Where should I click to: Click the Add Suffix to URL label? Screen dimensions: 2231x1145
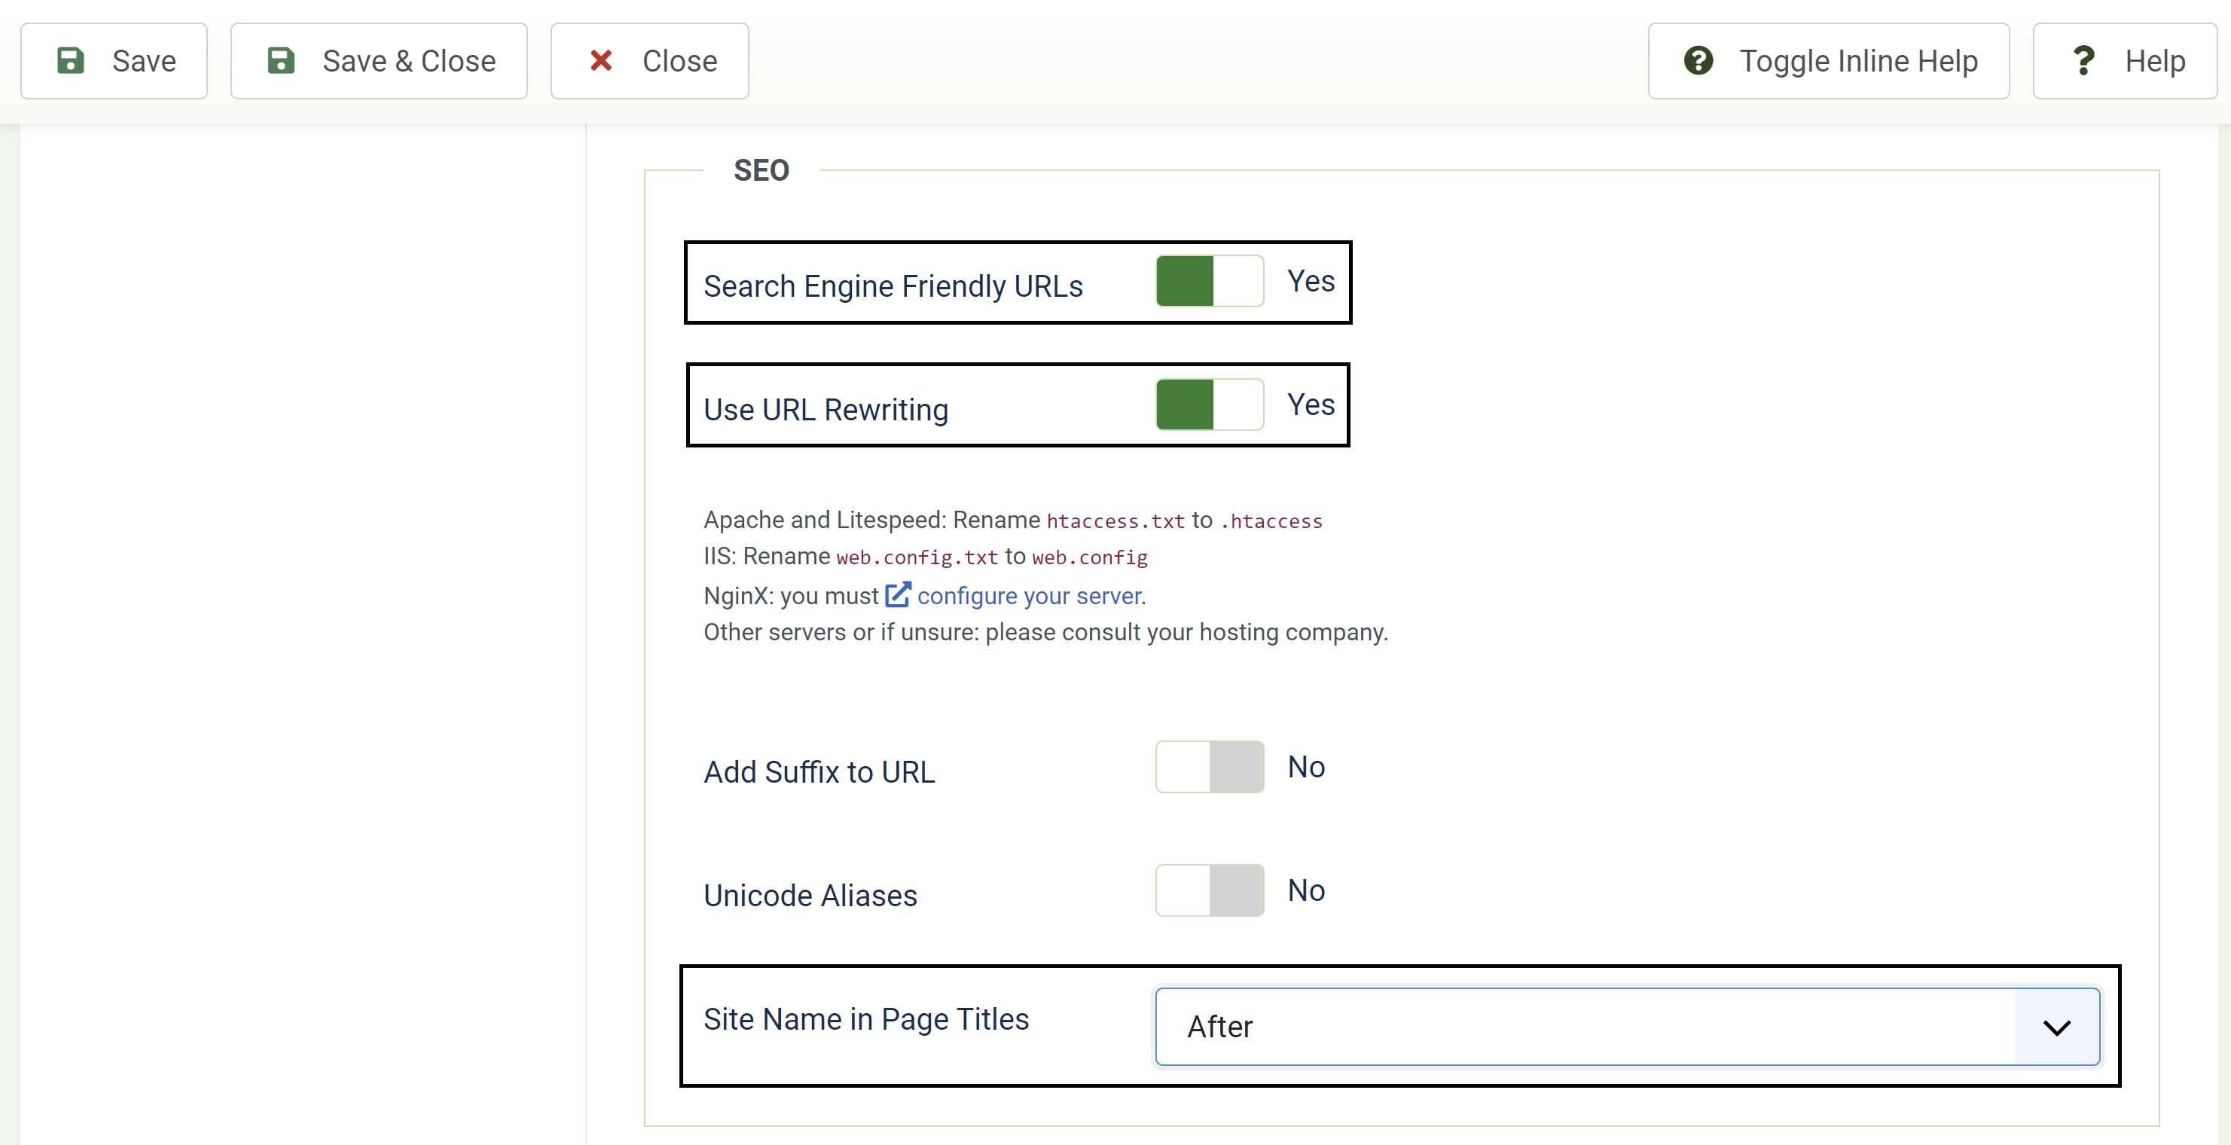(x=819, y=771)
